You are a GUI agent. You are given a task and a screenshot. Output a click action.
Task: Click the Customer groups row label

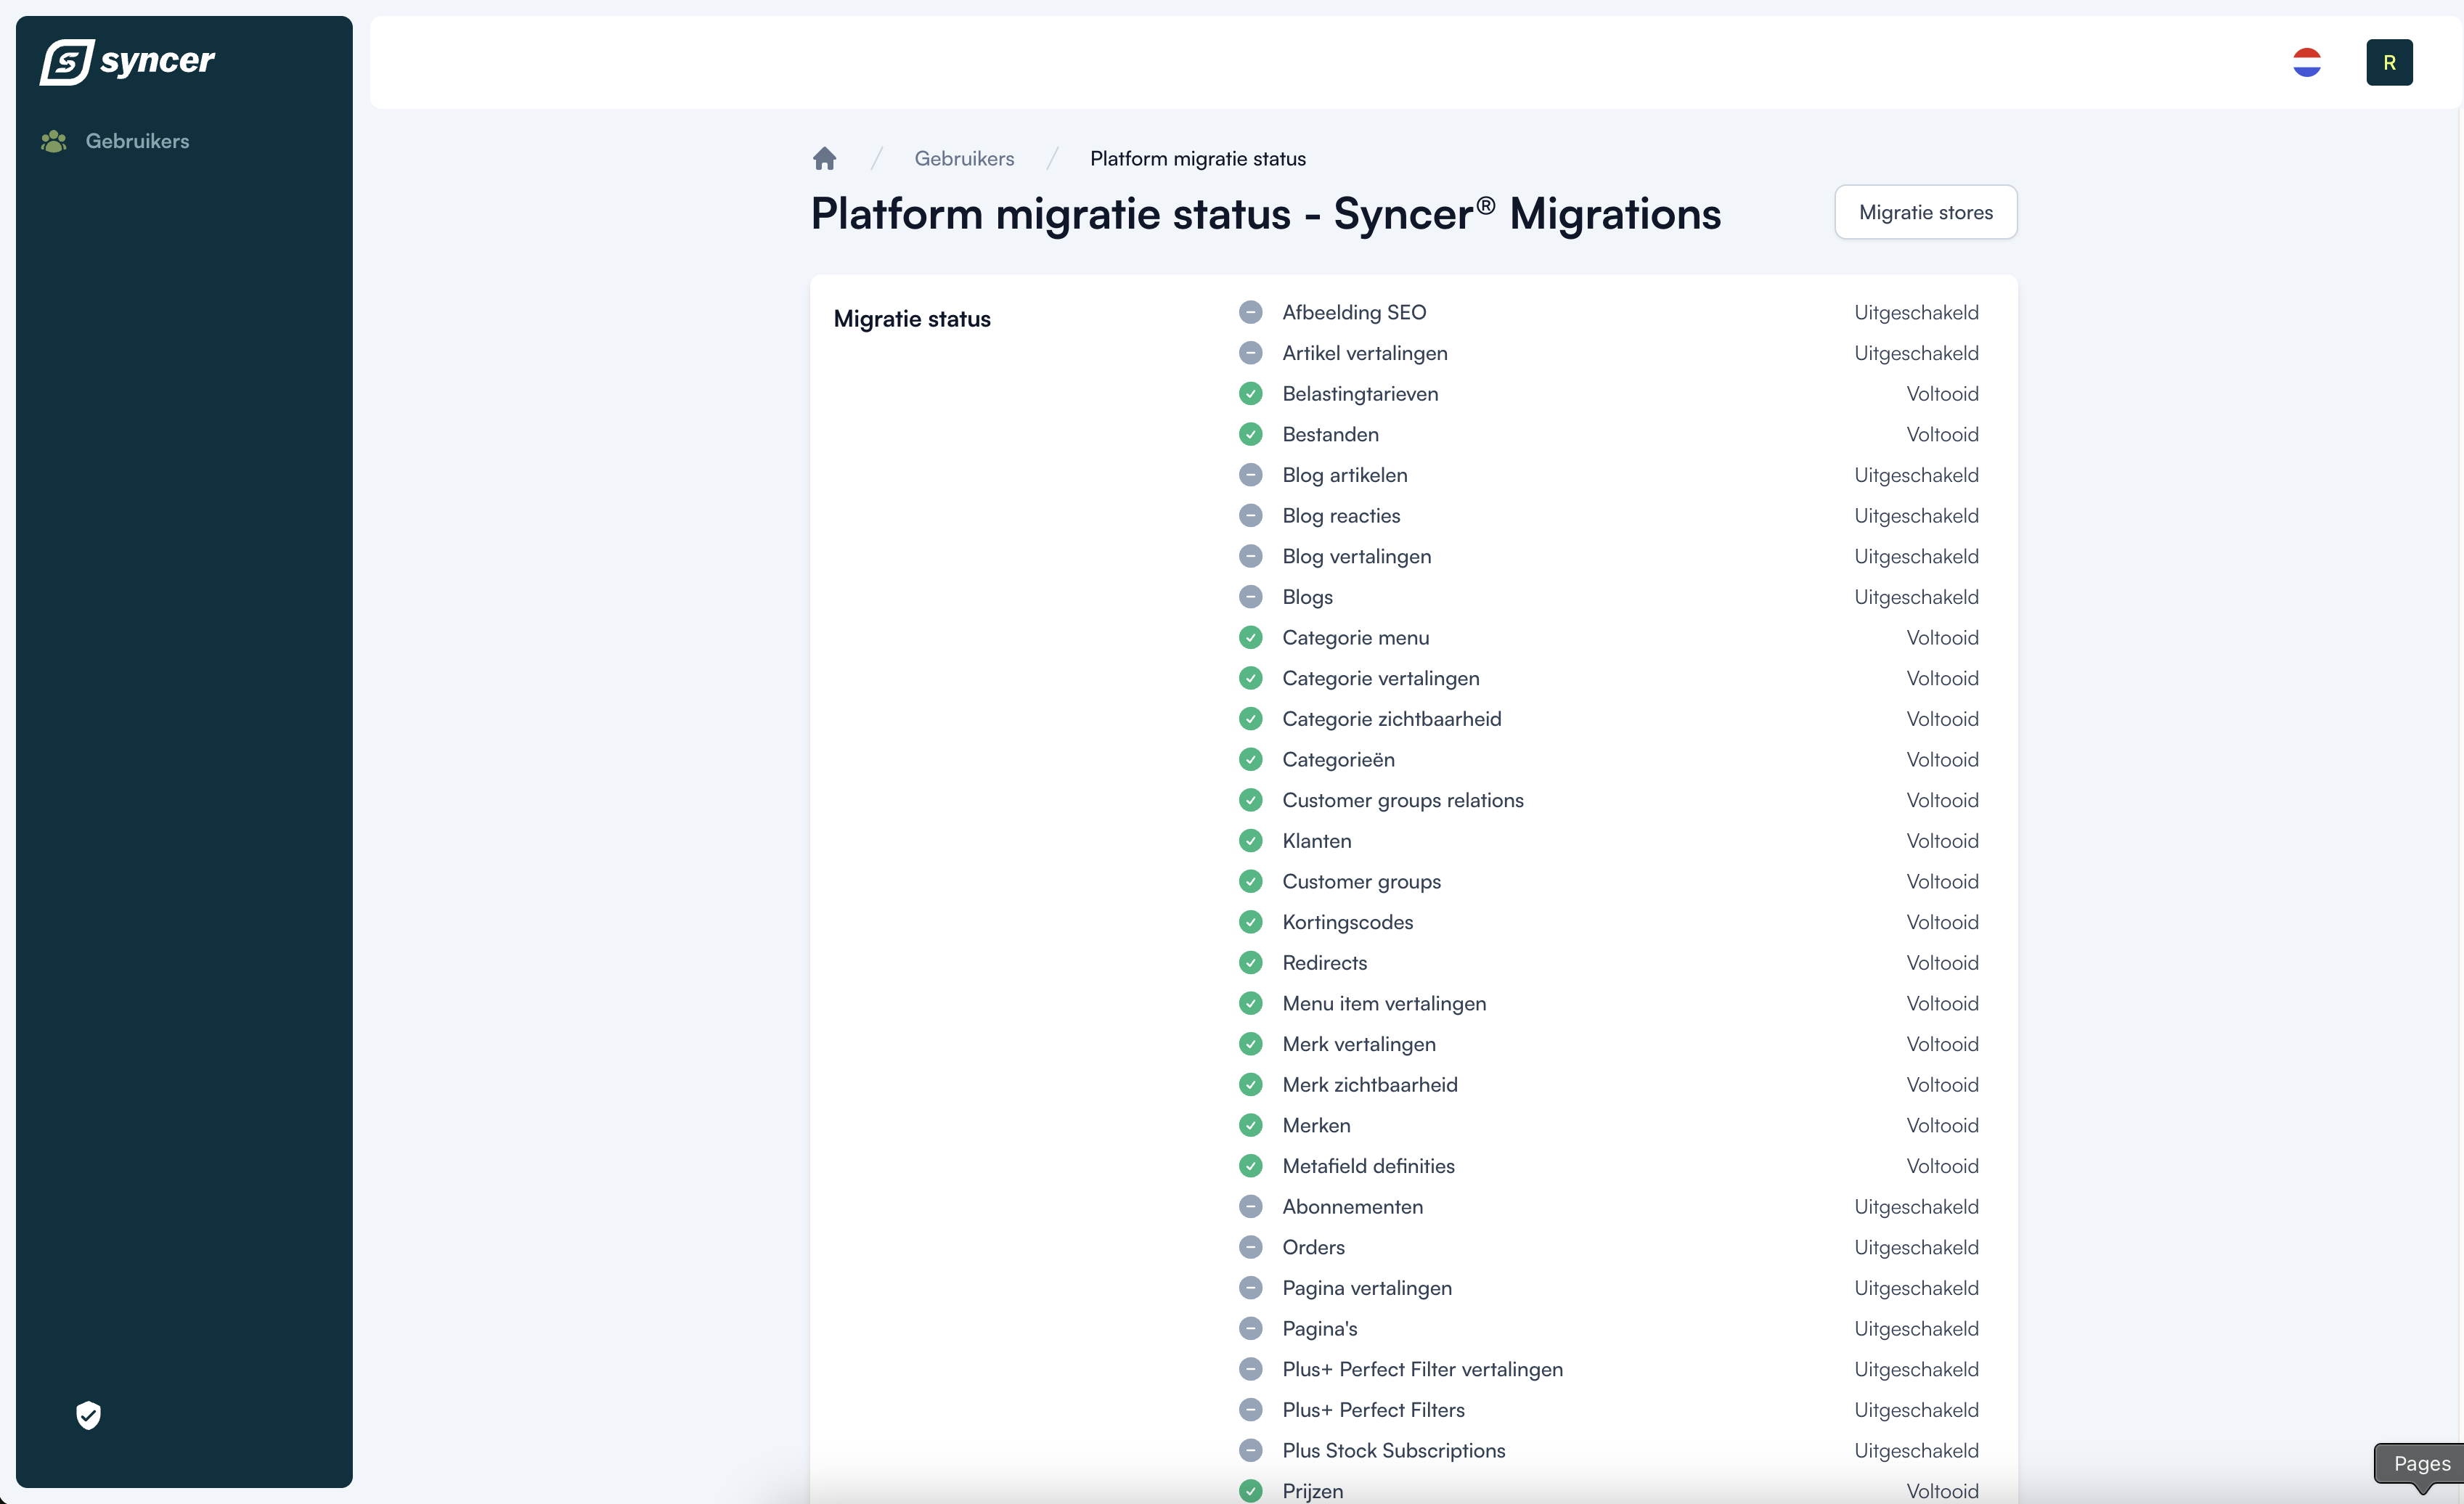pos(1361,881)
